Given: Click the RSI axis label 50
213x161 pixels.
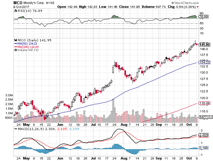Looking at the screenshot, I should click(201, 23).
